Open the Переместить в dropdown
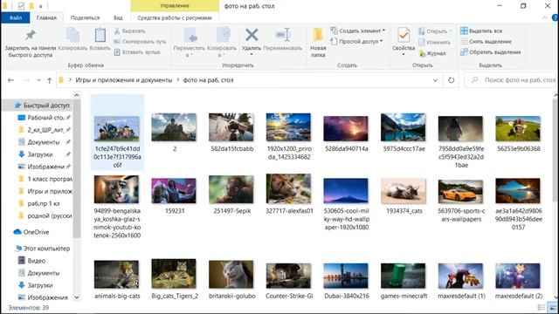 (x=190, y=42)
